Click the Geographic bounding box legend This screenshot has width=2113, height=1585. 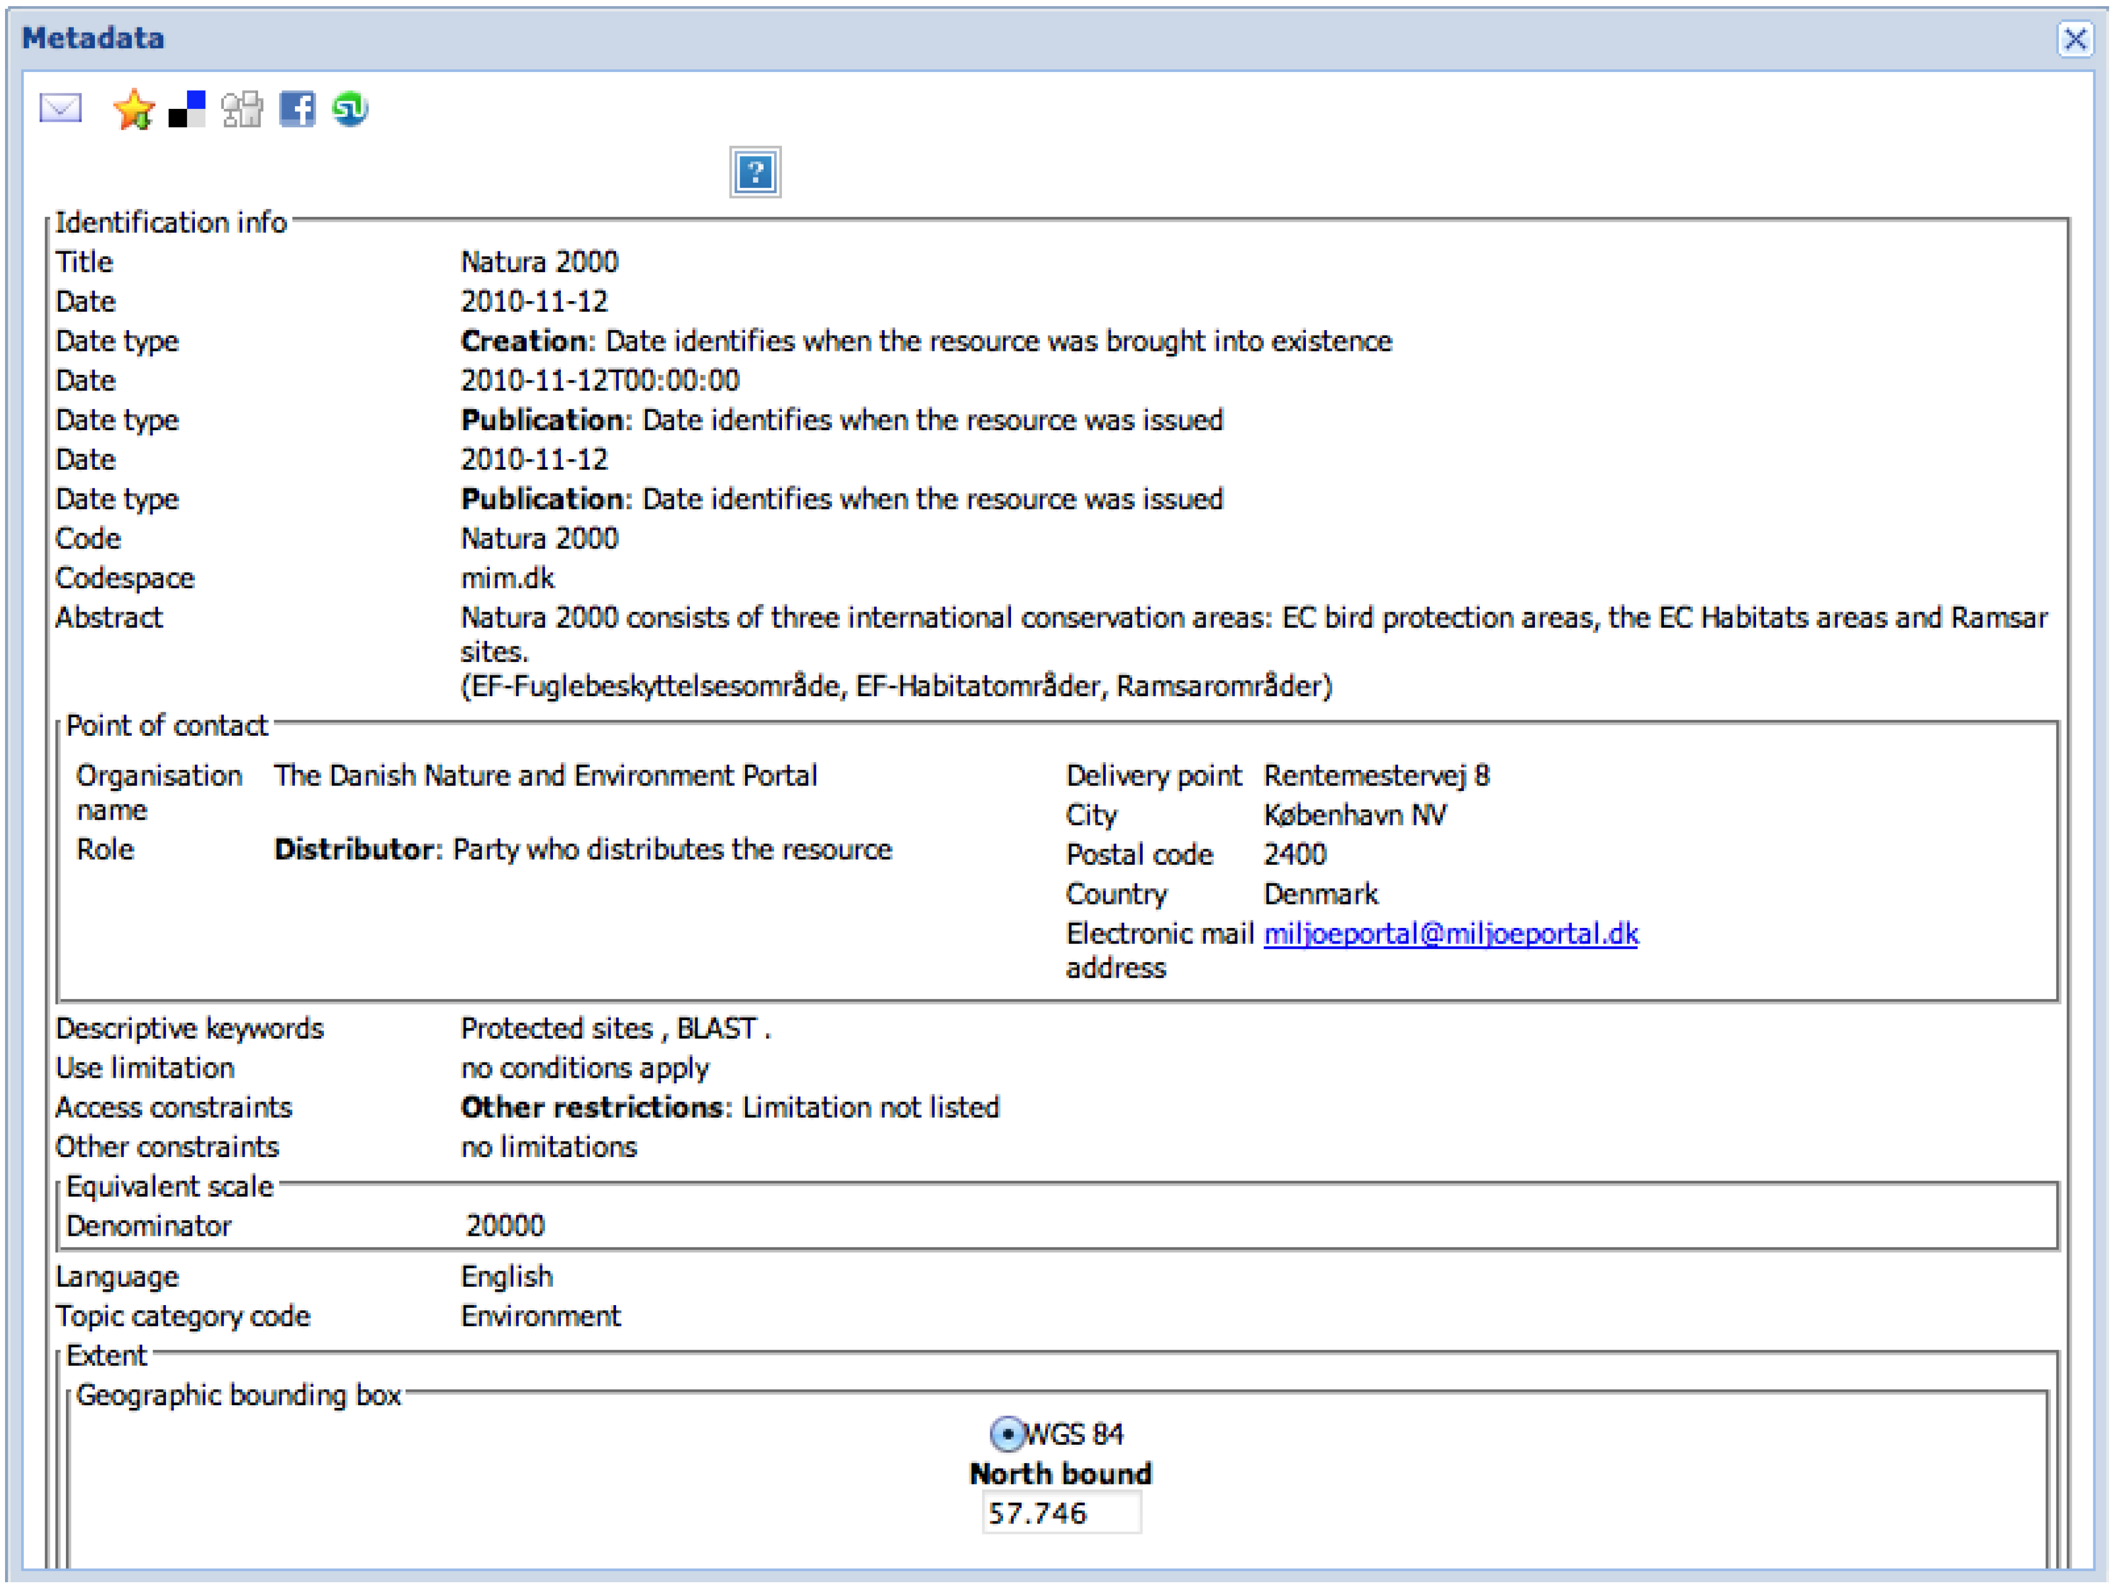click(238, 1395)
